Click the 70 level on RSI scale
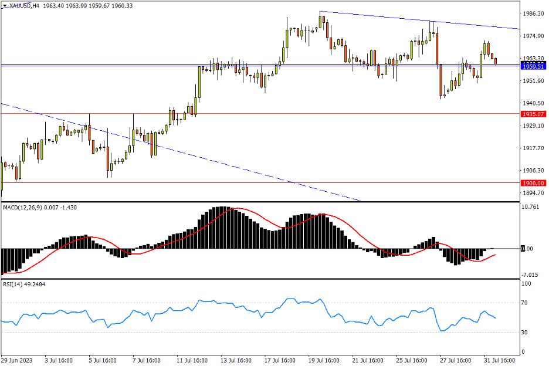Image resolution: width=549 pixels, height=366 pixels. click(x=526, y=303)
